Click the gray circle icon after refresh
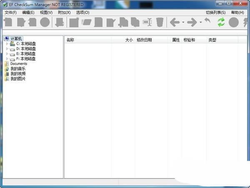Screen dimensions: 250x188 pos(234,22)
